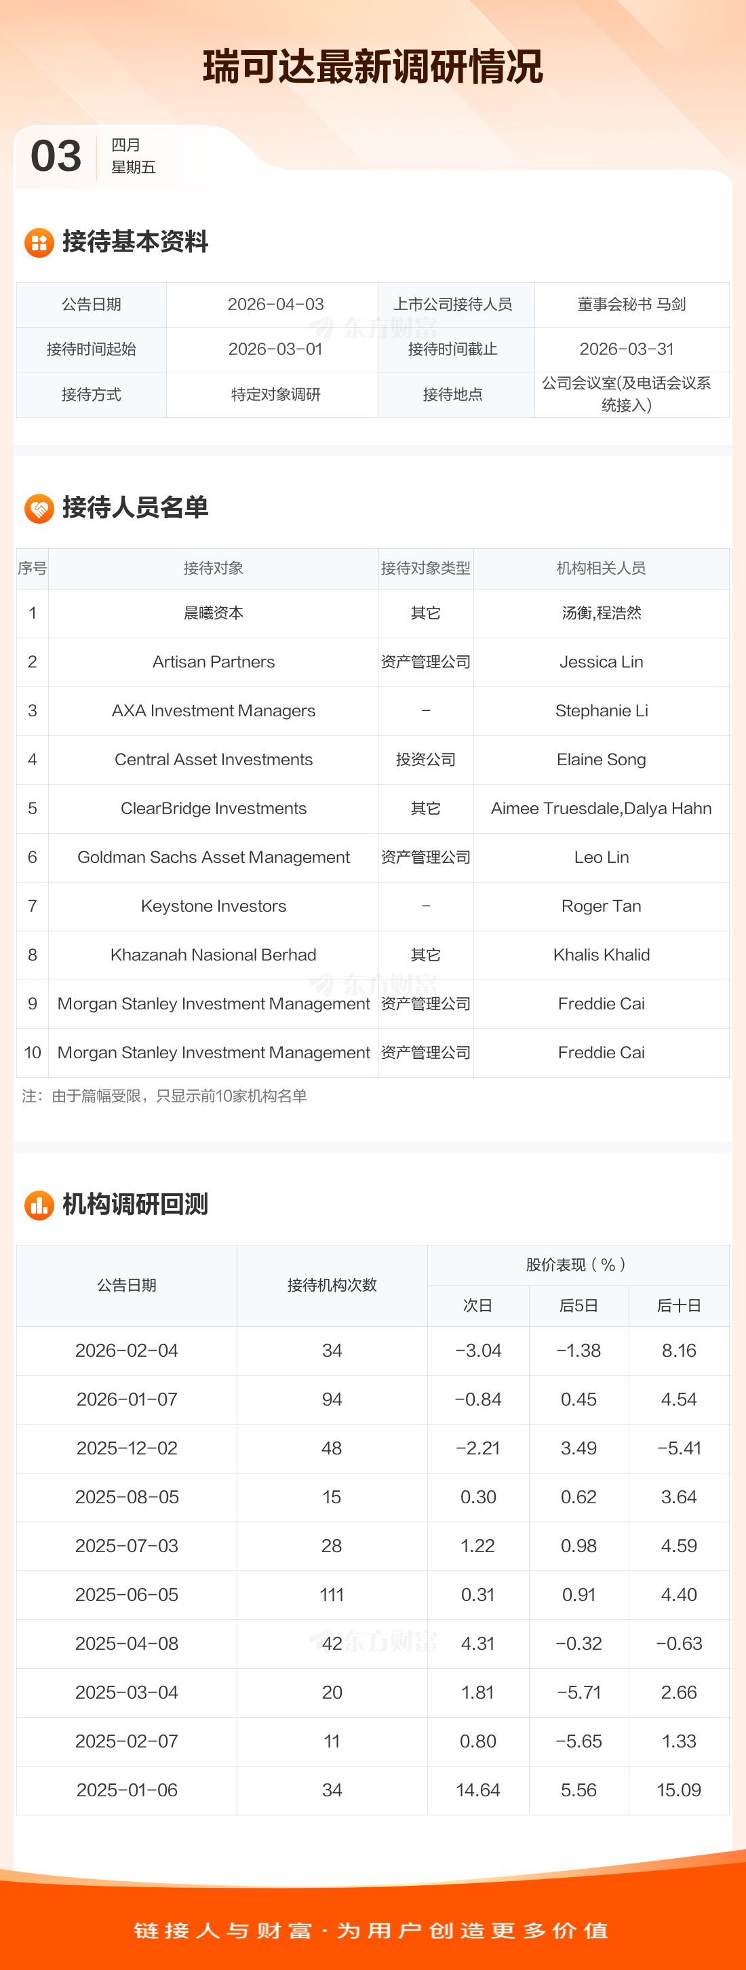Click the date 2026-01-07
The height and width of the screenshot is (1970, 746).
(x=127, y=1400)
